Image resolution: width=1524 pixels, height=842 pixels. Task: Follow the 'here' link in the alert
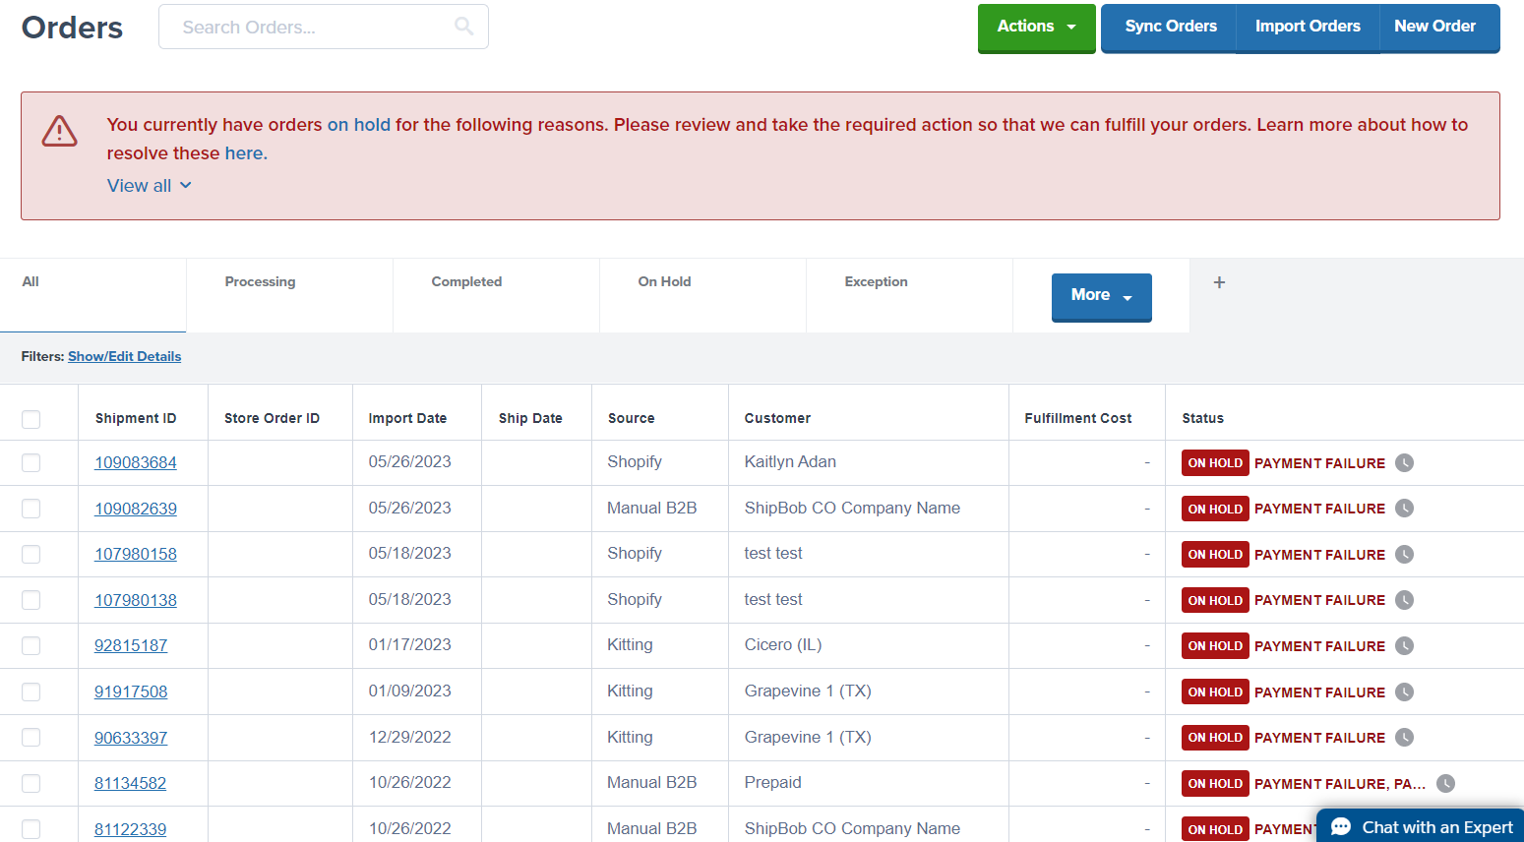(244, 153)
